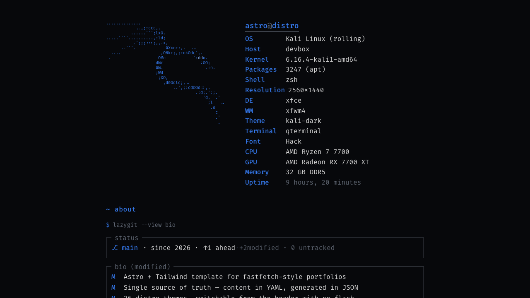Click the "Font" field label
The image size is (530, 298).
(x=253, y=142)
